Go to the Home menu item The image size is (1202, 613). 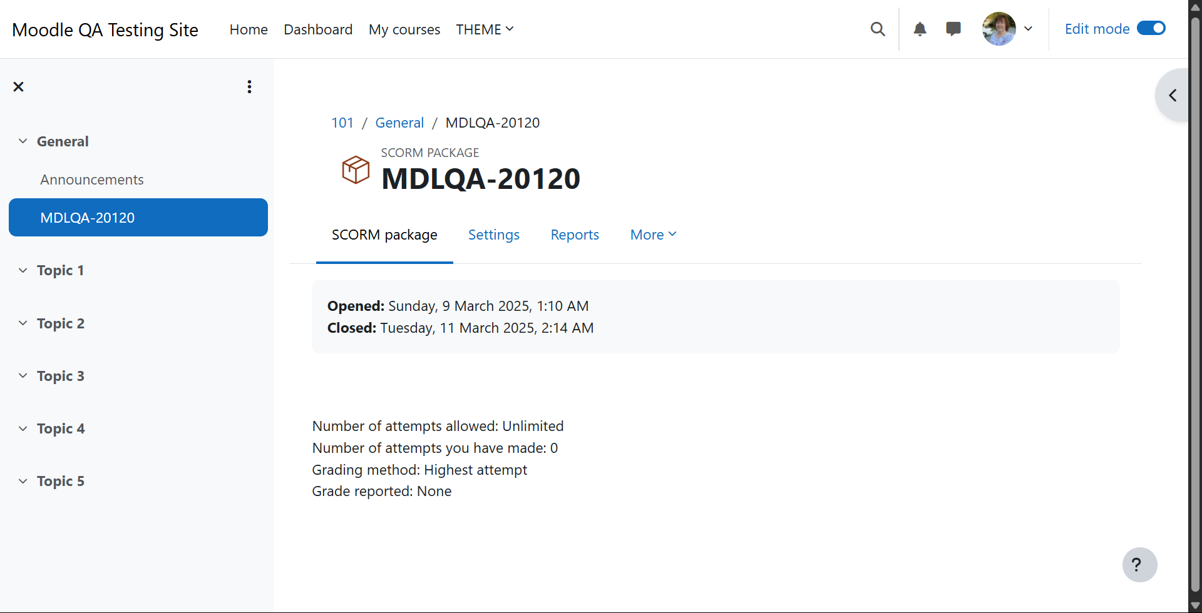pos(249,29)
